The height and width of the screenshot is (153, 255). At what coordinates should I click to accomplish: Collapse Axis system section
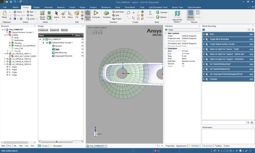pyautogui.click(x=166, y=33)
